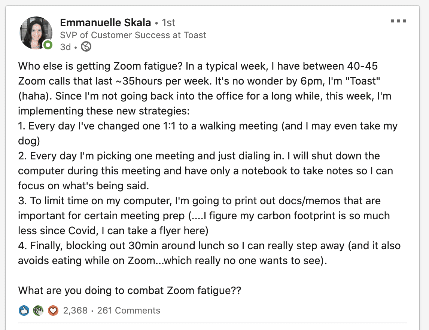Click the SVP of Customer Success headline
This screenshot has height=330, width=429.
[133, 35]
